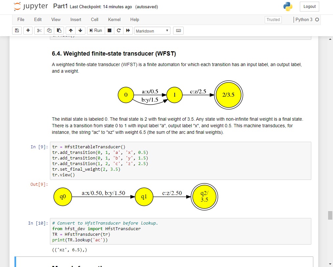Click inside the In [9] code cell
Image resolution: width=333 pixels, height=267 pixels.
[x=180, y=161]
